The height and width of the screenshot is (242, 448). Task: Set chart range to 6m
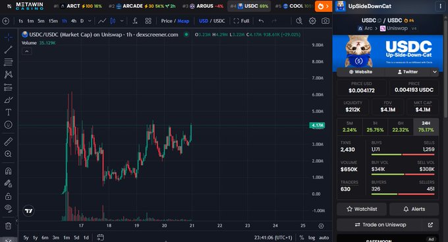coord(45,237)
